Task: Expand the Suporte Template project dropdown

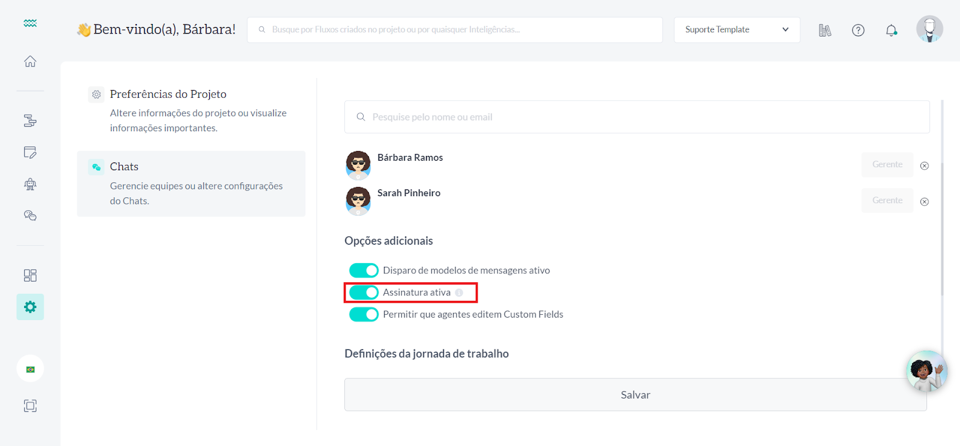Action: coord(736,30)
